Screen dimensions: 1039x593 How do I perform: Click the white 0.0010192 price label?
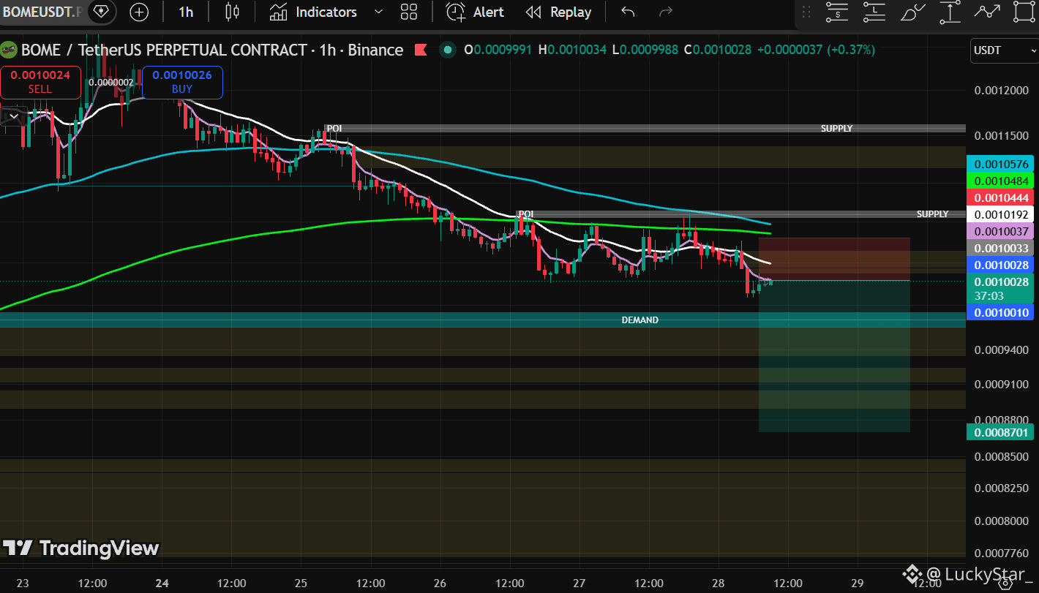point(999,215)
